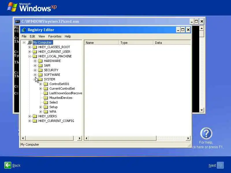Image resolution: width=231 pixels, height=173 pixels.
Task: Sort values by the Name column header
Action: (101, 43)
